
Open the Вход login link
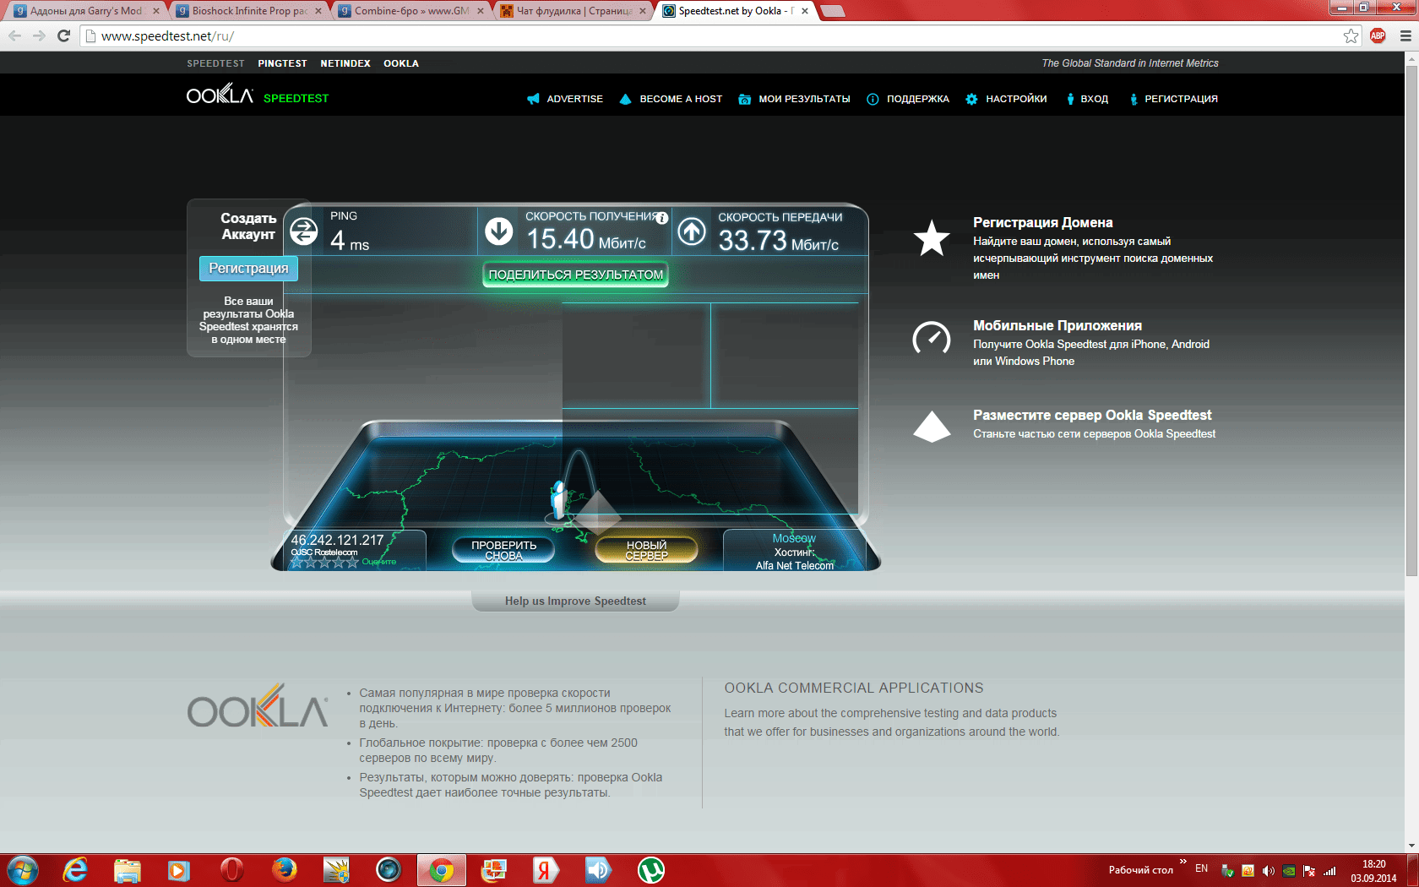(1086, 99)
